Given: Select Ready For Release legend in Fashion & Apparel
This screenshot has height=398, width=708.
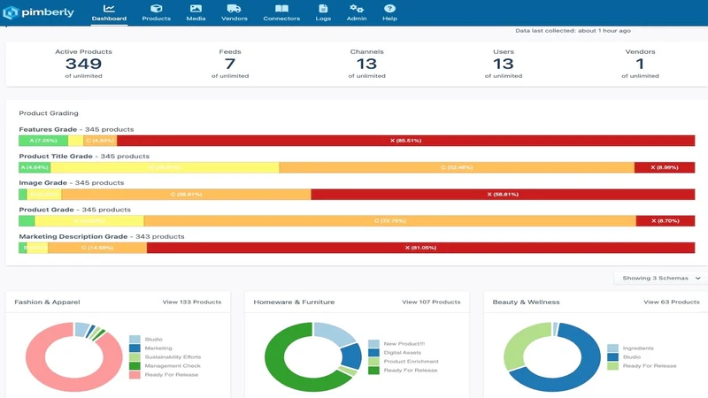Looking at the screenshot, I should tap(164, 374).
